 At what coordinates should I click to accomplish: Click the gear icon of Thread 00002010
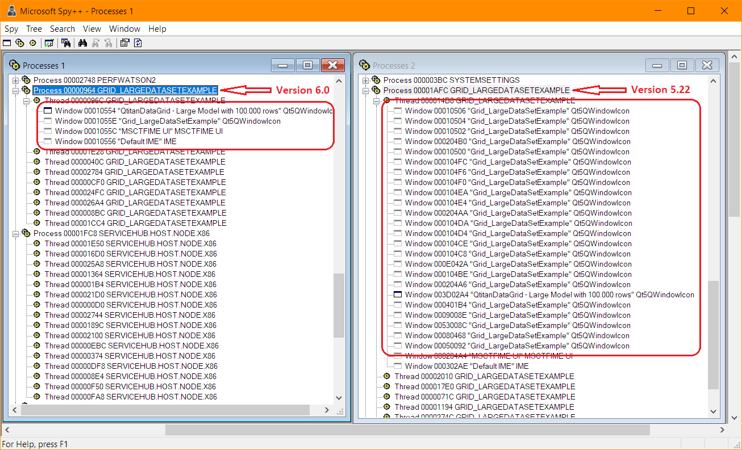coord(387,376)
